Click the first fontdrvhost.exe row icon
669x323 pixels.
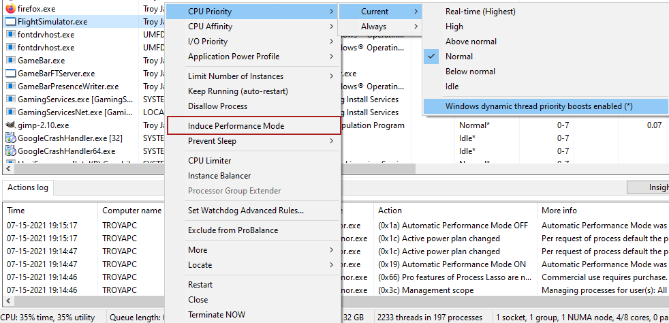[11, 35]
